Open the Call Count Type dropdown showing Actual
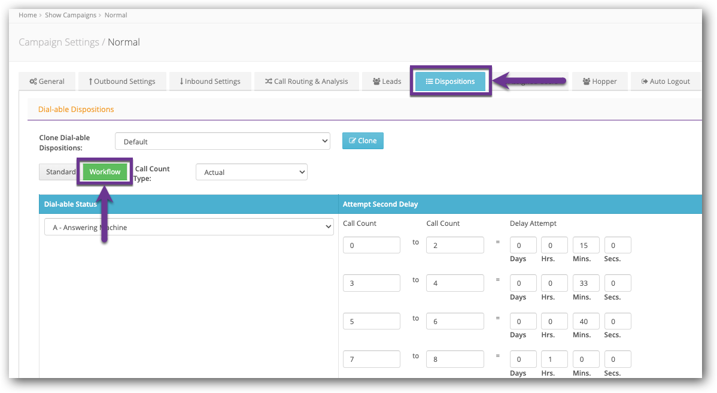 pos(251,172)
